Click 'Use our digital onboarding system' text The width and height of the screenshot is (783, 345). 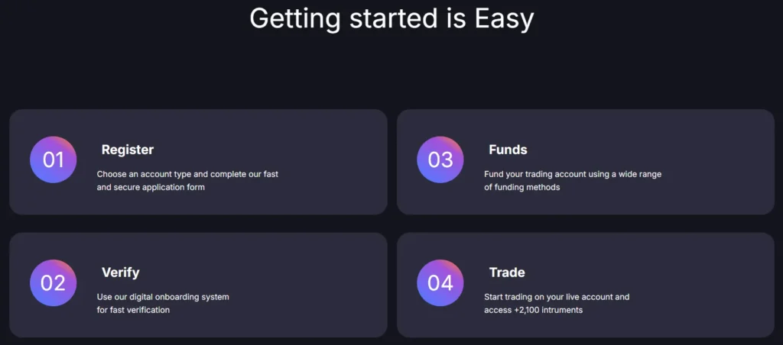coord(163,297)
